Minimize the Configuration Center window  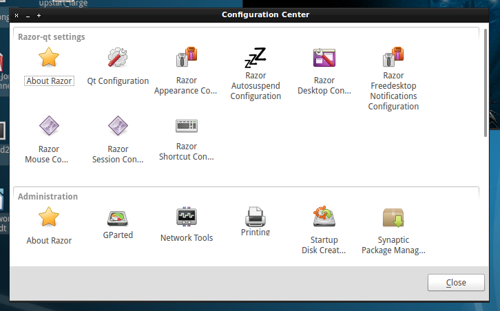coord(28,16)
